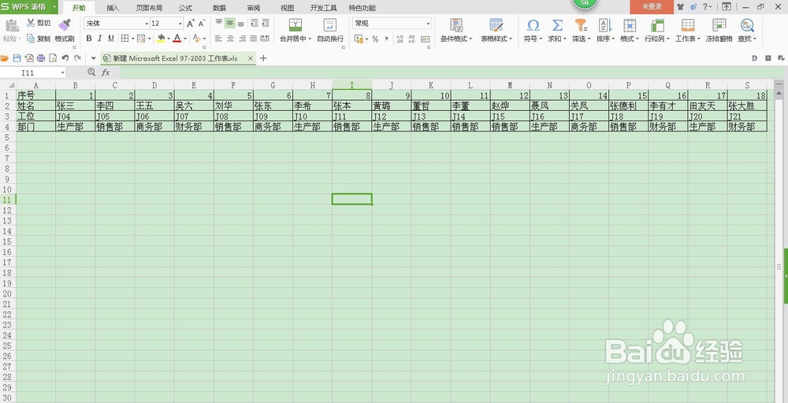Click the 未登录 login button
This screenshot has width=788, height=403.
tap(652, 6)
